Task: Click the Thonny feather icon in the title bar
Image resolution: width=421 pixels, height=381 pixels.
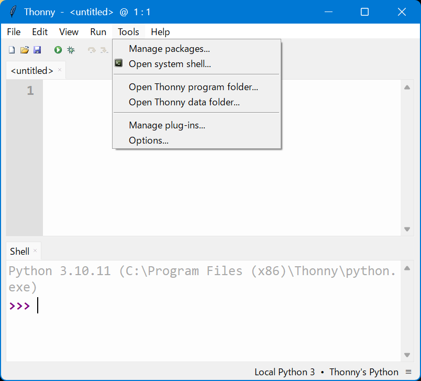Action: (13, 12)
